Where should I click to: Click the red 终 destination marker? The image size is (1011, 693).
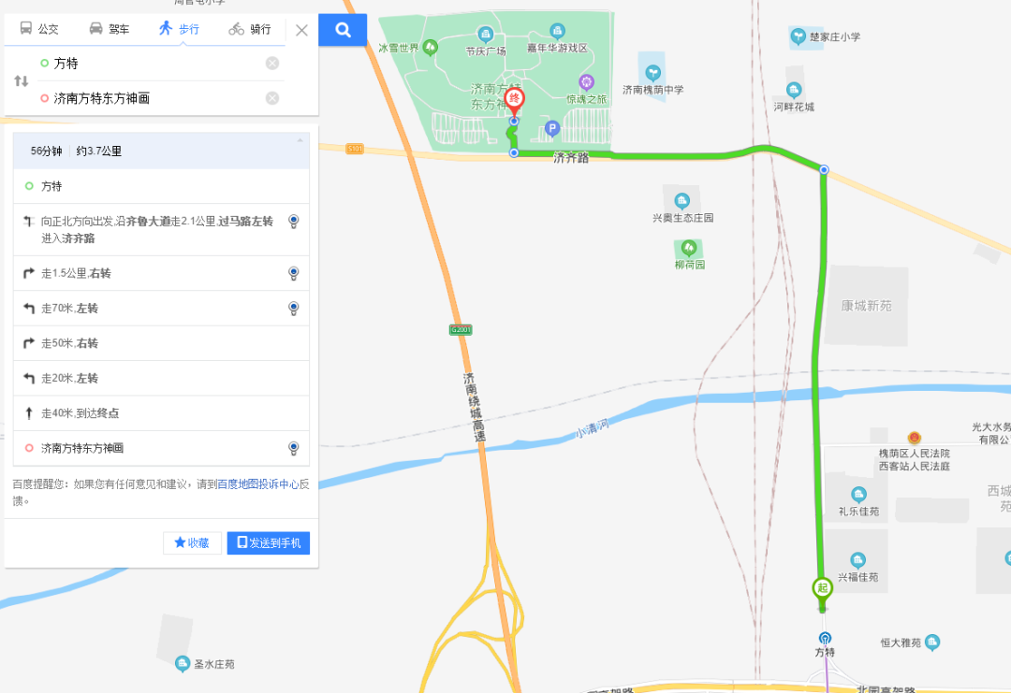[x=514, y=101]
